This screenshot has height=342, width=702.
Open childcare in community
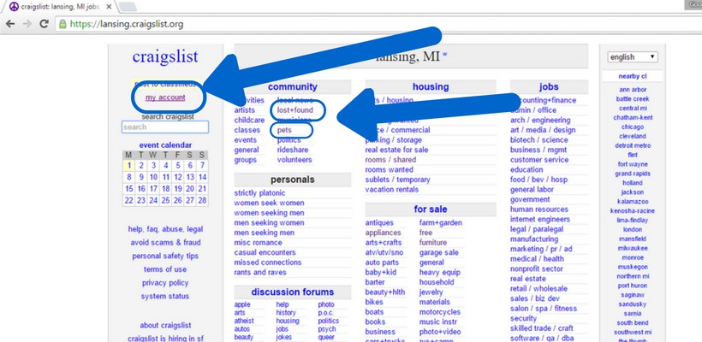pyautogui.click(x=249, y=120)
